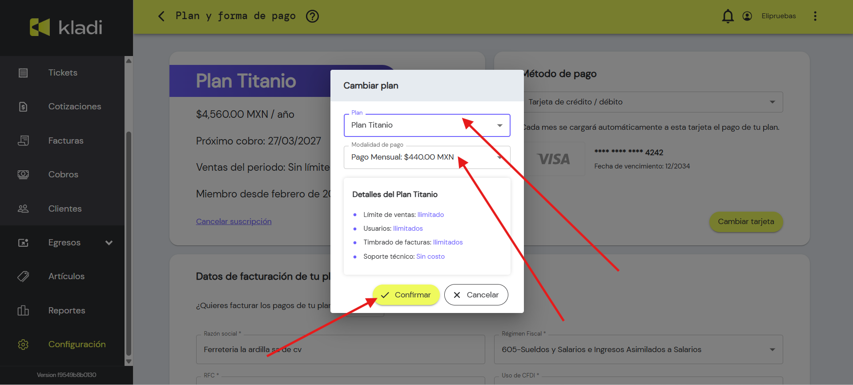Click the Tickets sidebar icon

pos(23,73)
